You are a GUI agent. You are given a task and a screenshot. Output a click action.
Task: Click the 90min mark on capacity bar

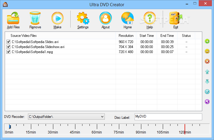click(x=141, y=132)
